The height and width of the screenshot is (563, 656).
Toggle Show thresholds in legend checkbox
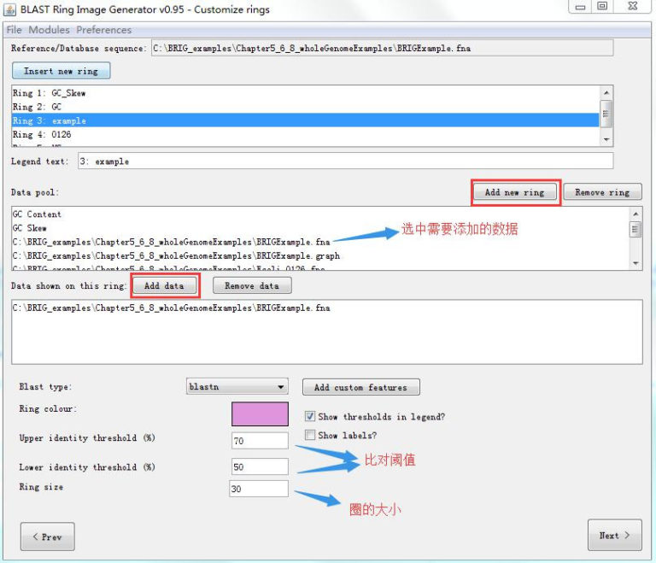click(310, 416)
